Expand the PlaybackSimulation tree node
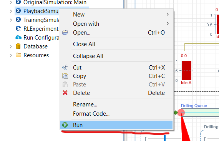219x141 pixels. pos(11,11)
